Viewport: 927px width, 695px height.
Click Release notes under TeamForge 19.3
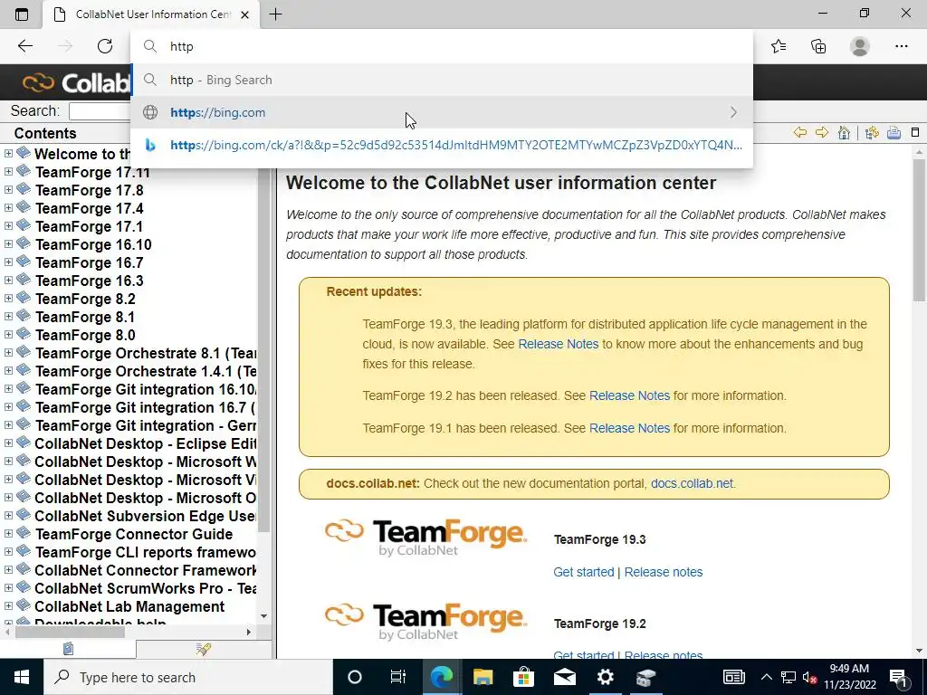[664, 572]
